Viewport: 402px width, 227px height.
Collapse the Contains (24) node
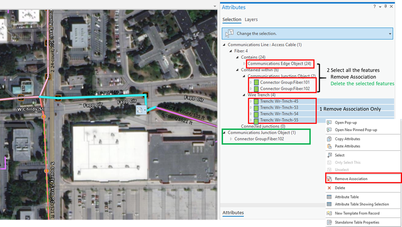point(237,57)
